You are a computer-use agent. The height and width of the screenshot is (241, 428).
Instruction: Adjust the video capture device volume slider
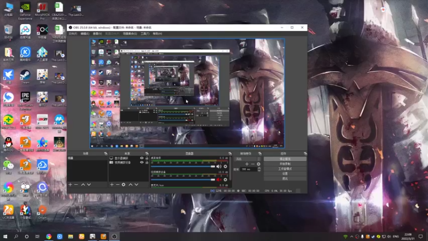coord(183,179)
